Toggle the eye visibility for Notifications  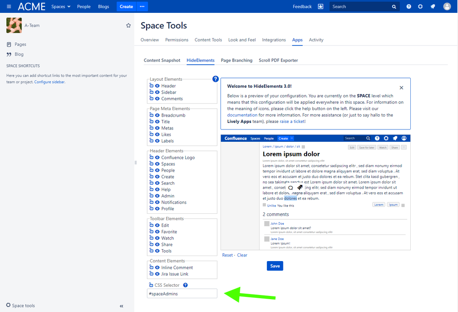pos(157,202)
